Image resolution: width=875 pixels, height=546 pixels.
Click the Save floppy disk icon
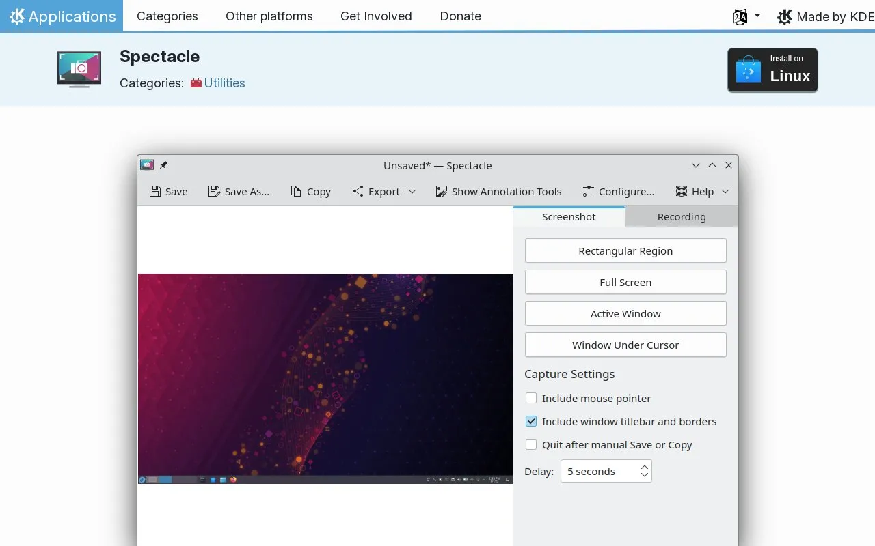pos(155,192)
